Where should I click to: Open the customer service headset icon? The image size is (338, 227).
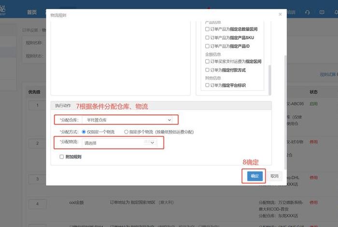pos(308,12)
